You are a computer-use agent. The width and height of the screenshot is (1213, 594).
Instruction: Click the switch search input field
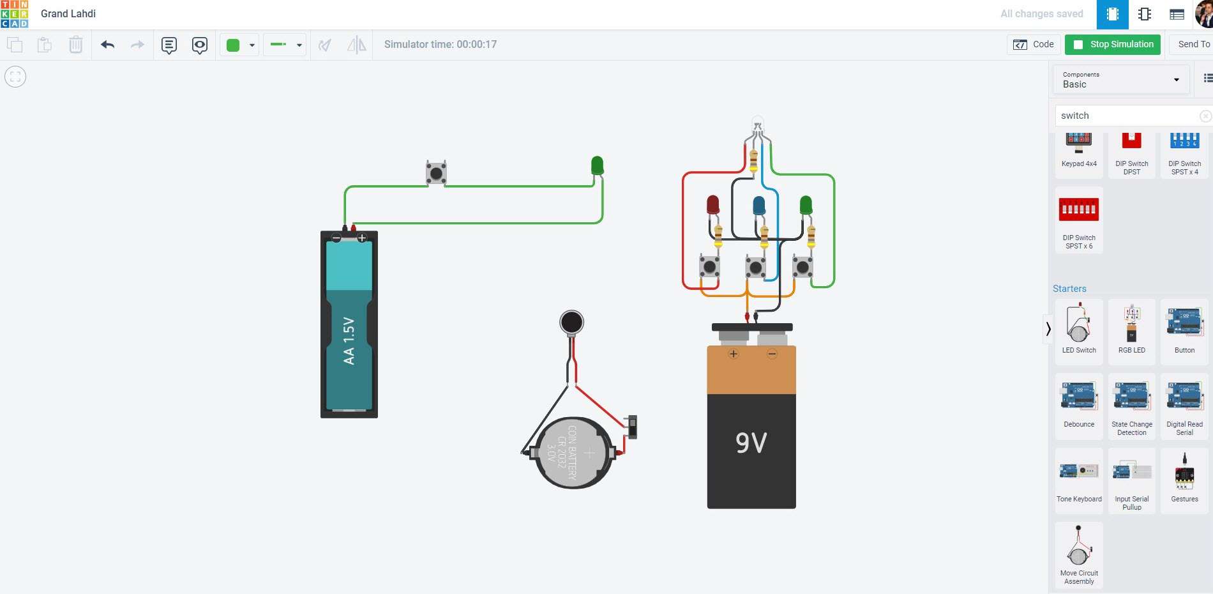(x=1127, y=116)
